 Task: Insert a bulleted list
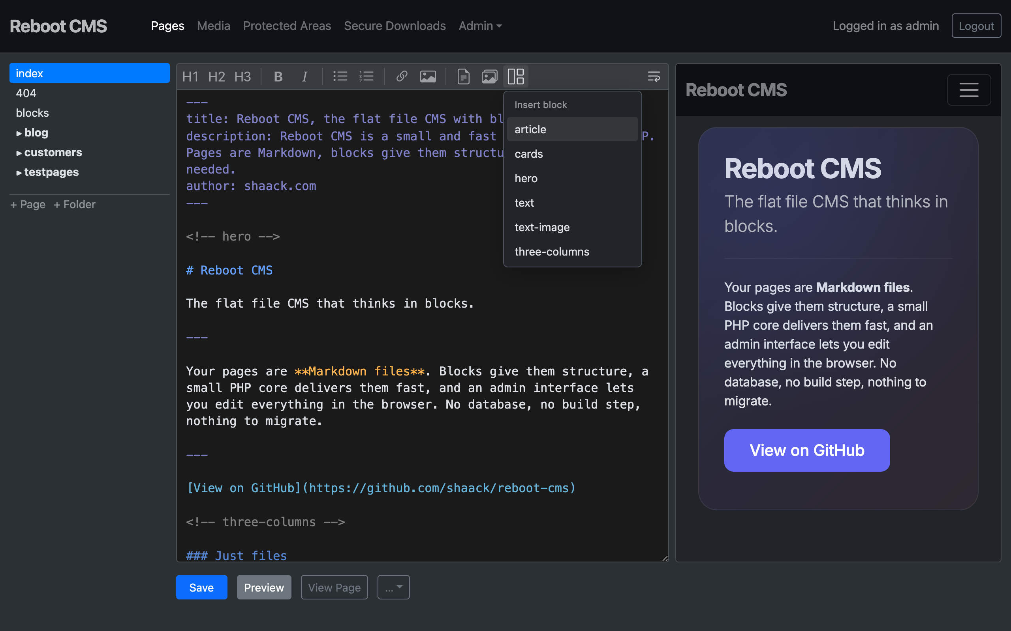[x=340, y=77]
